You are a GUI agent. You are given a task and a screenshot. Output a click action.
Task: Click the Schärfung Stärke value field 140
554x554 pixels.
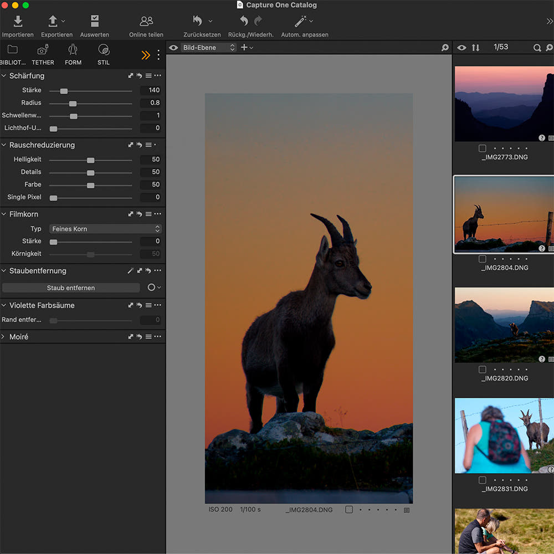coord(151,90)
